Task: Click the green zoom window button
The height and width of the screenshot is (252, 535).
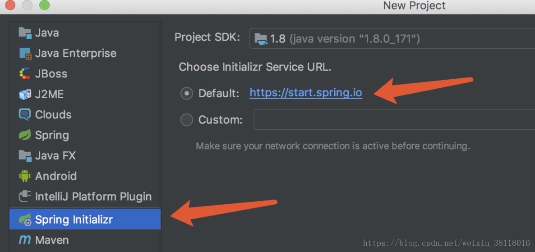Action: [x=44, y=5]
